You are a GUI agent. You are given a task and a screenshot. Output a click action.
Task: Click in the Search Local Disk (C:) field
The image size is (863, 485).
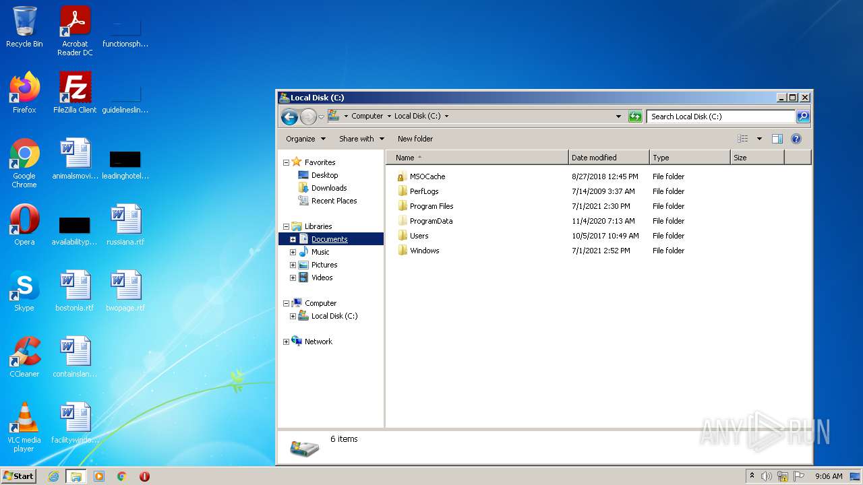[721, 117]
